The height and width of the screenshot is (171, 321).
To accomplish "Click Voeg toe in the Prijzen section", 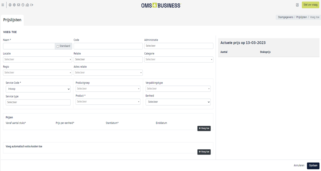I will tap(204, 128).
